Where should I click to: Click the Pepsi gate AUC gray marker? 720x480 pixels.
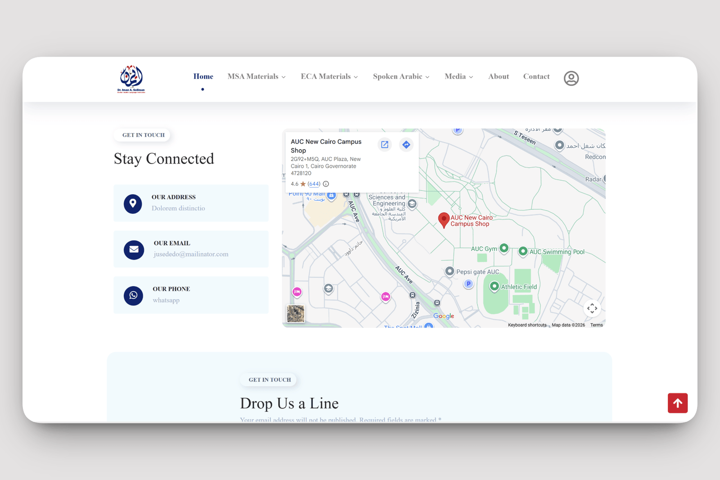click(450, 271)
